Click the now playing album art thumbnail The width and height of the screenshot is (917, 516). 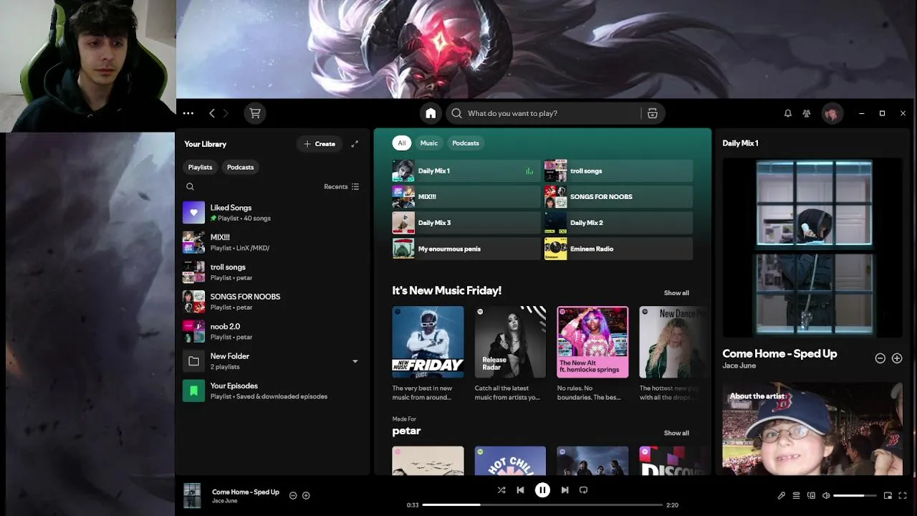192,495
